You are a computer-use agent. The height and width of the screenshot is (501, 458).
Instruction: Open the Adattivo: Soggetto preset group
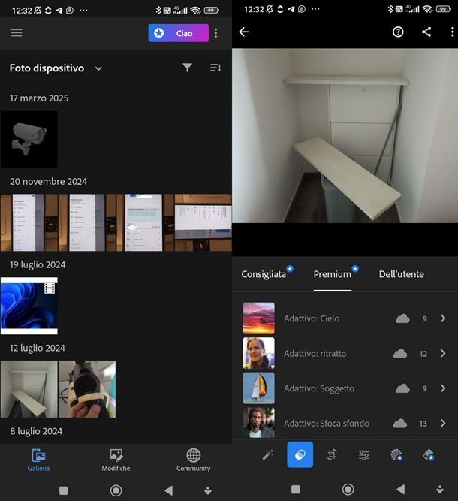pos(345,388)
